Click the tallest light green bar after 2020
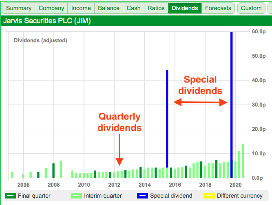This screenshot has height=205, width=272. pos(243,161)
